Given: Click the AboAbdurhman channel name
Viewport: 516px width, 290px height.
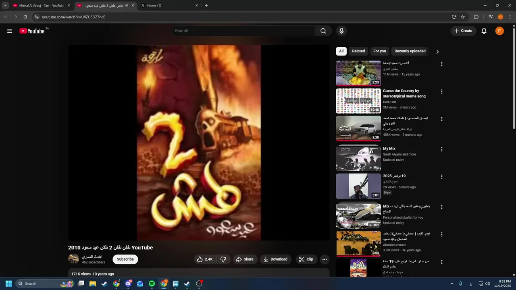Looking at the screenshot, I should tap(394, 245).
